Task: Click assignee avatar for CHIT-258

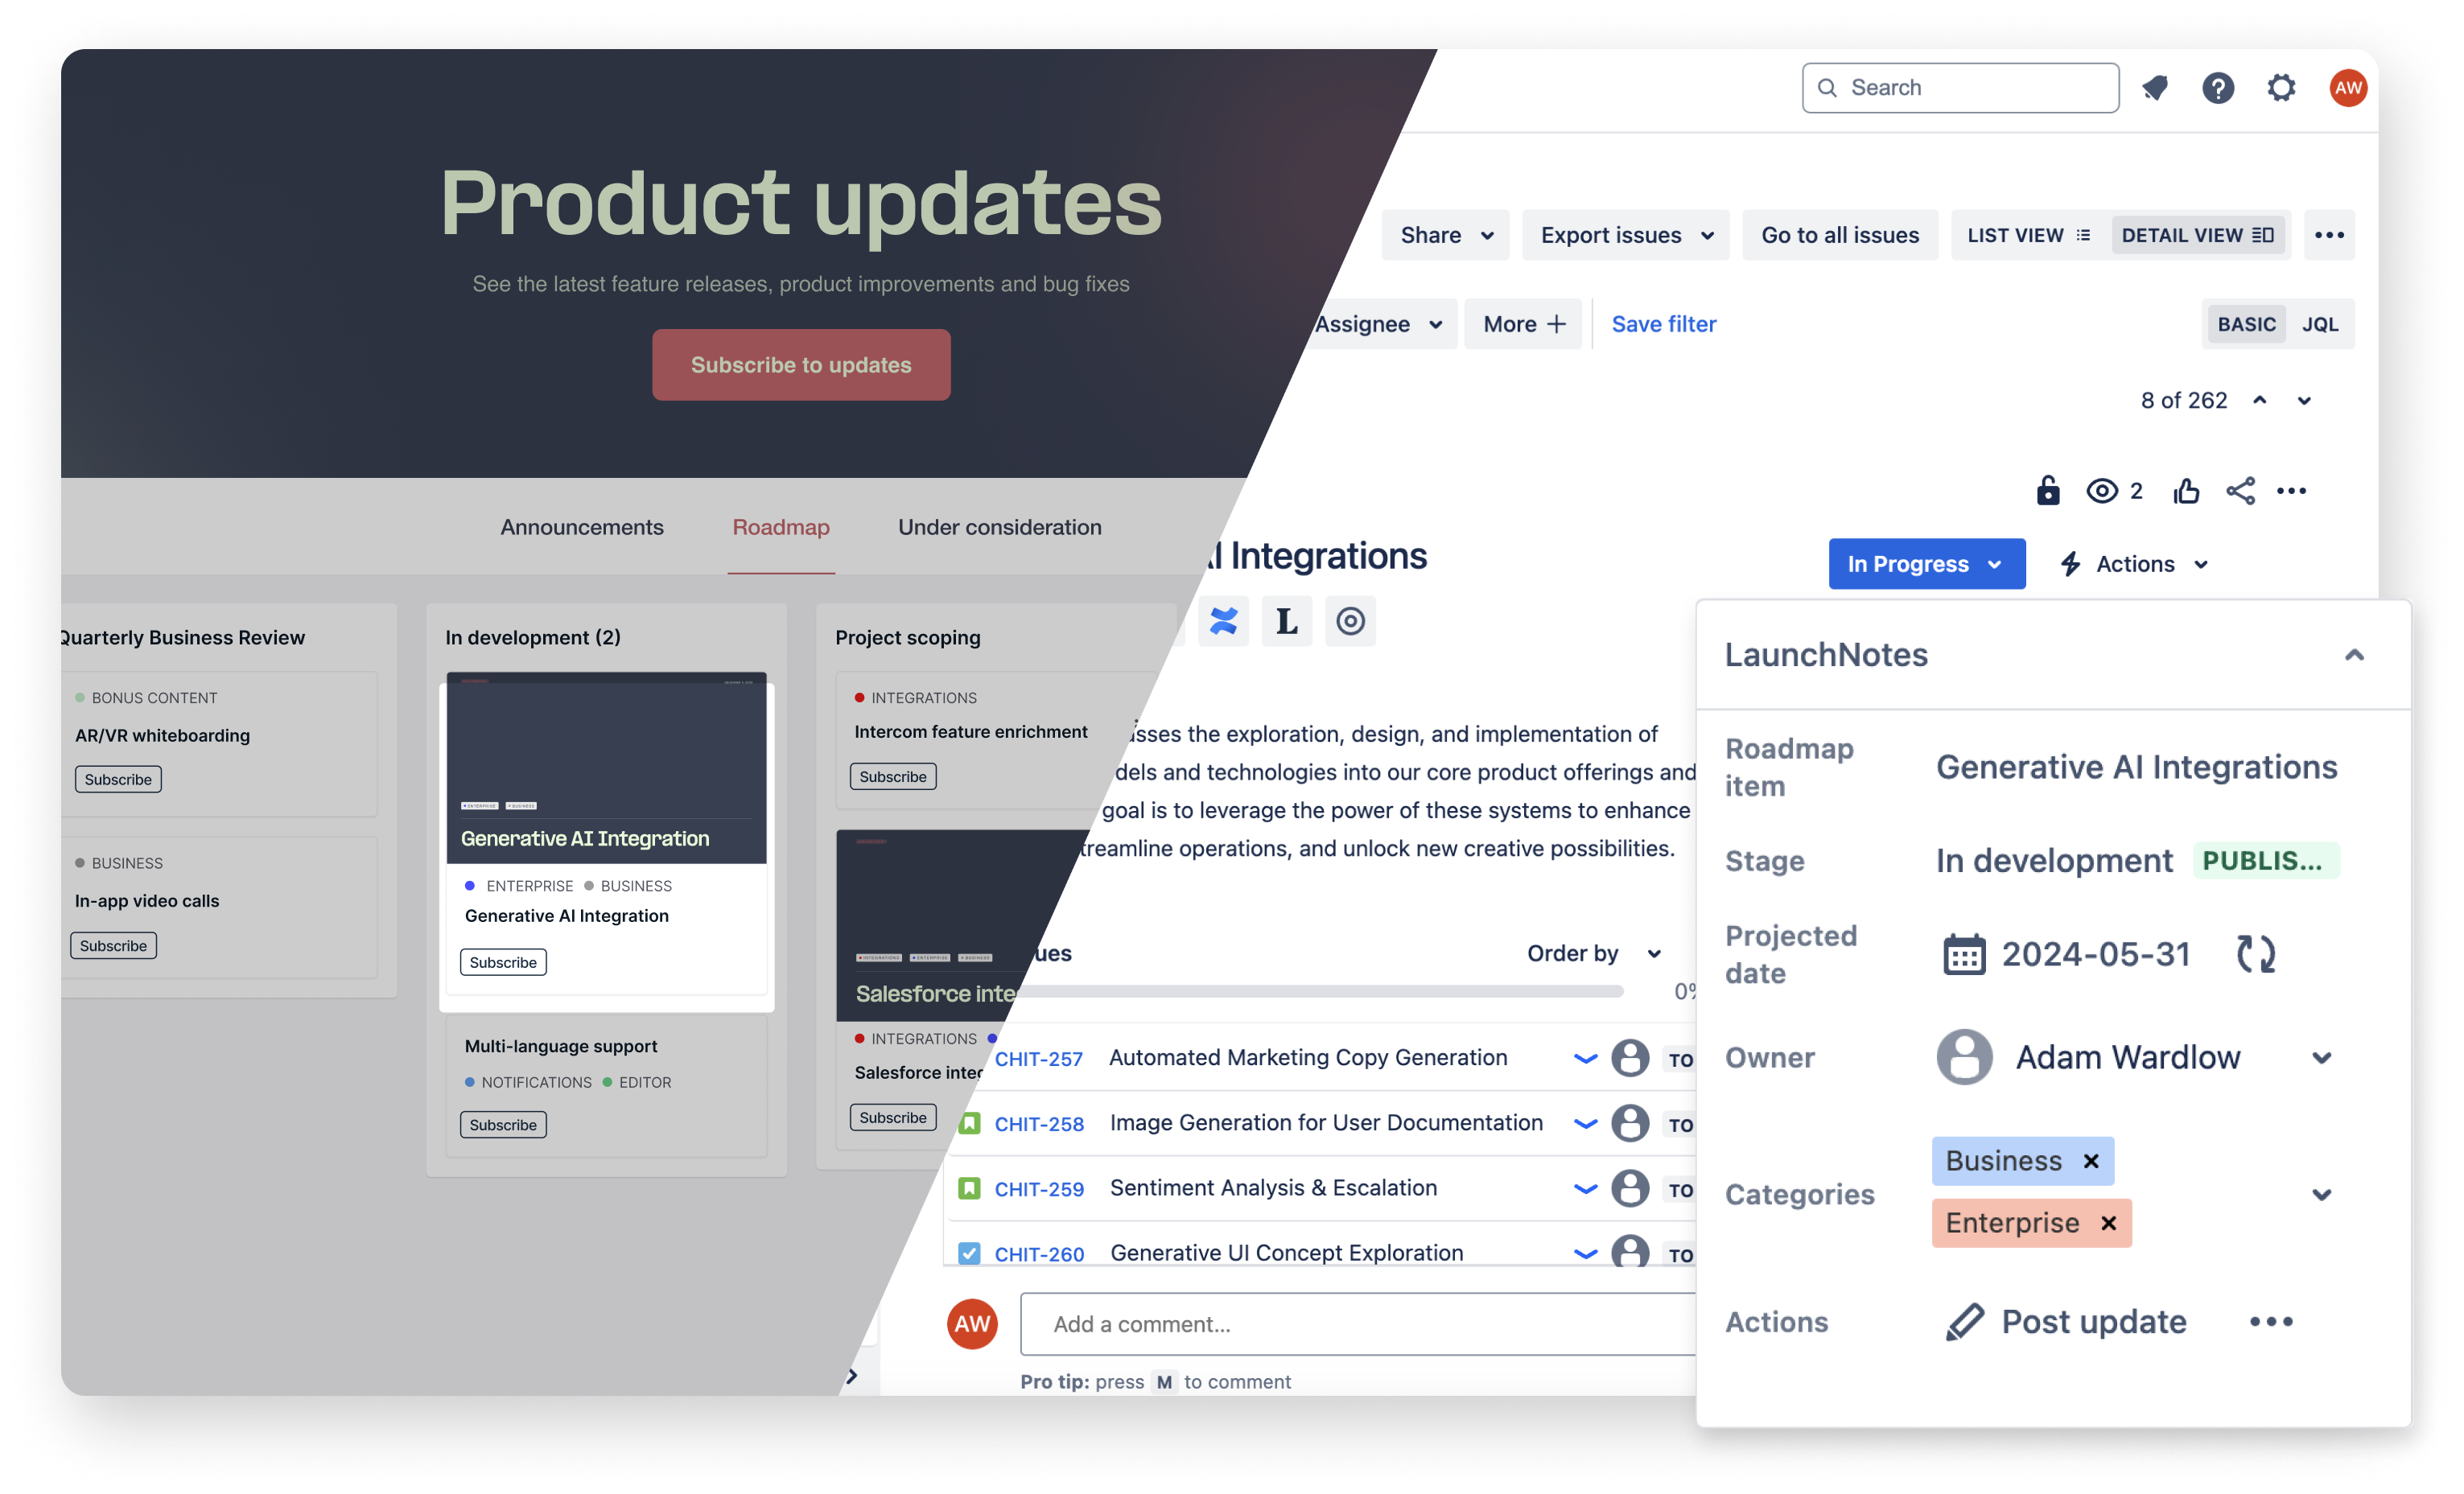Action: tap(1630, 1123)
